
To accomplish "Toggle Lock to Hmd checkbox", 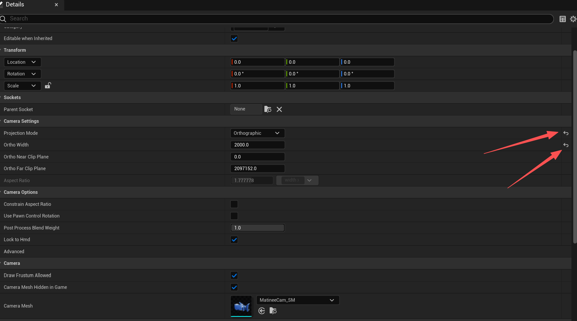I will click(234, 240).
